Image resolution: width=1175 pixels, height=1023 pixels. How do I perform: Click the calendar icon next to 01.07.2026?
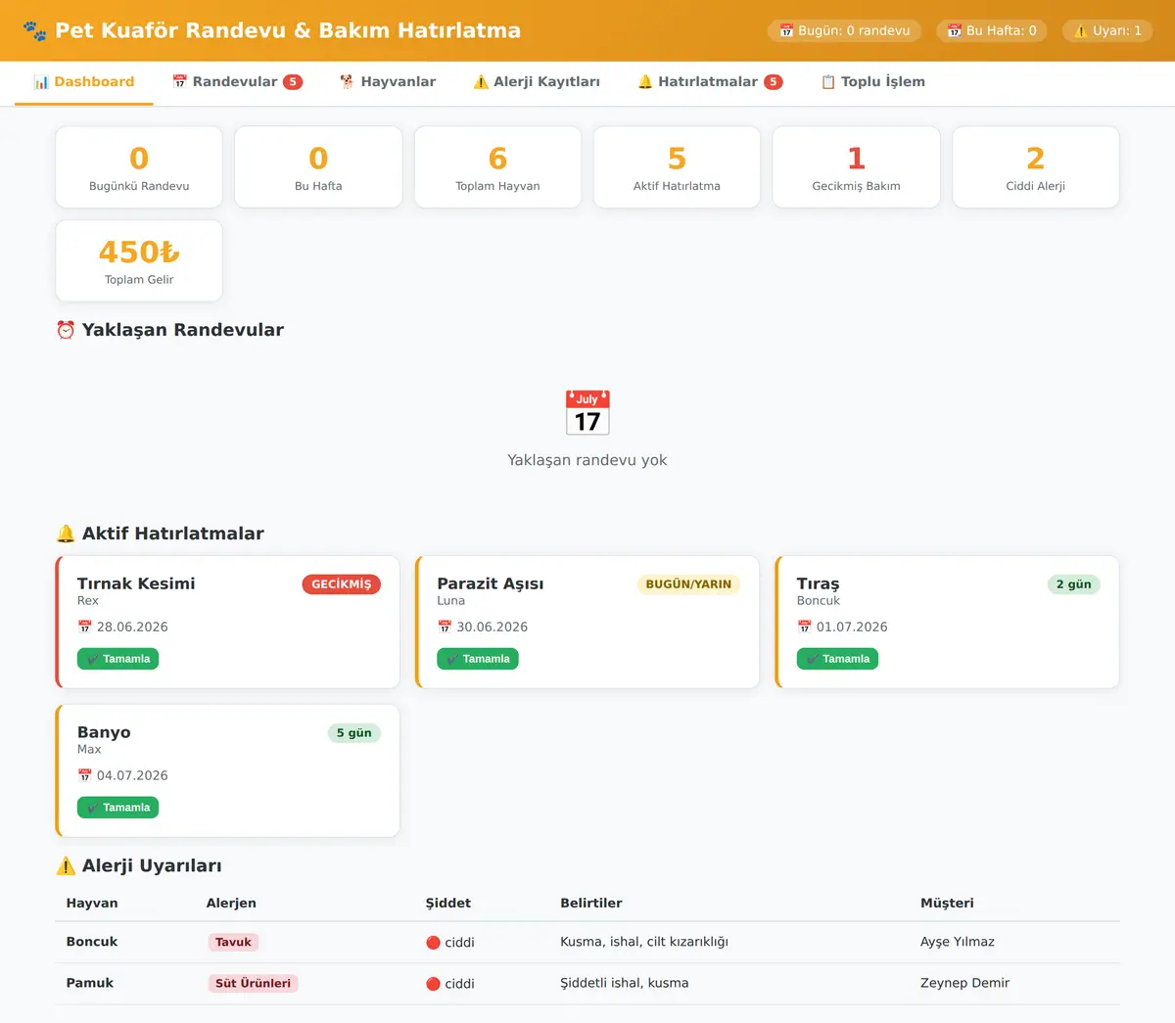pyautogui.click(x=805, y=628)
